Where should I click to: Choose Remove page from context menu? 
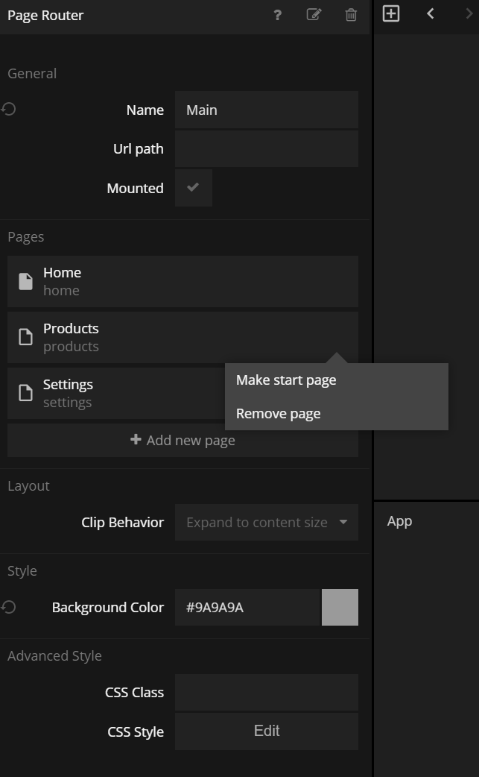tap(279, 414)
